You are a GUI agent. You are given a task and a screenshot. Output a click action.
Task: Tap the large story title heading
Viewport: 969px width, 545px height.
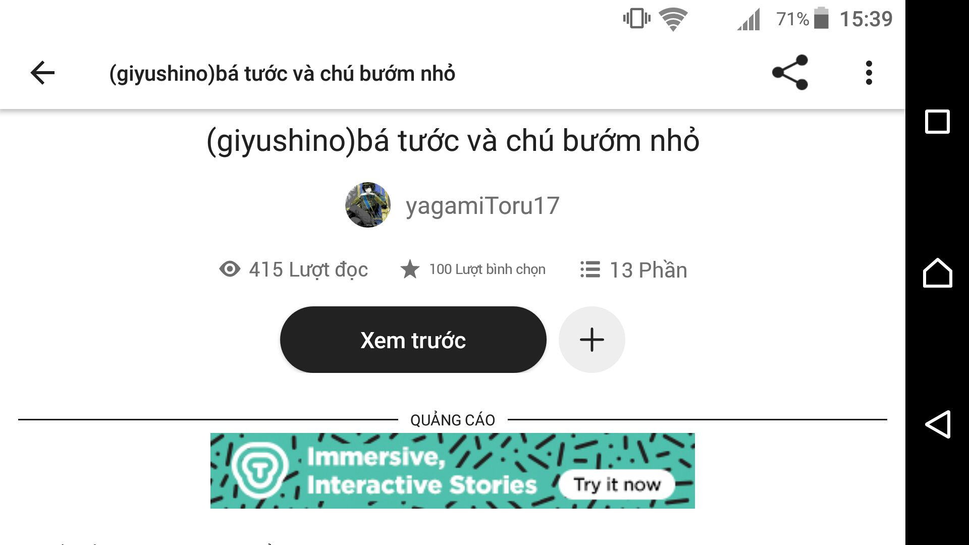[453, 141]
